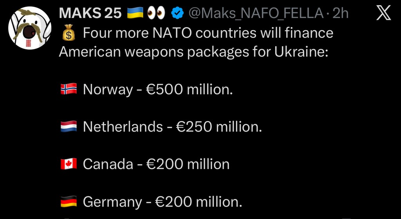This screenshot has height=219, width=401.
Task: Click the 'Canada - €200 million' text
Action: tap(156, 164)
